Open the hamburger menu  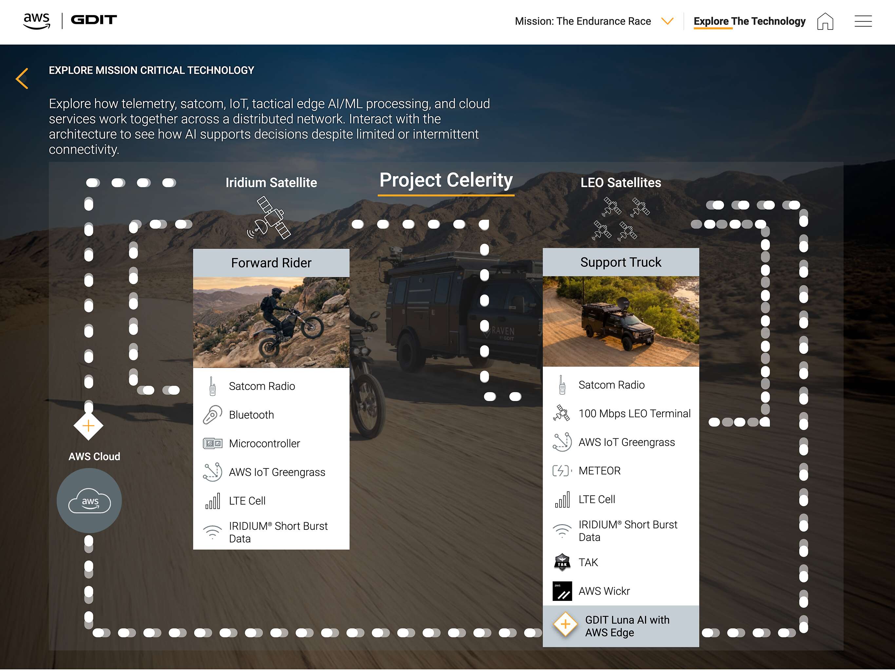863,21
